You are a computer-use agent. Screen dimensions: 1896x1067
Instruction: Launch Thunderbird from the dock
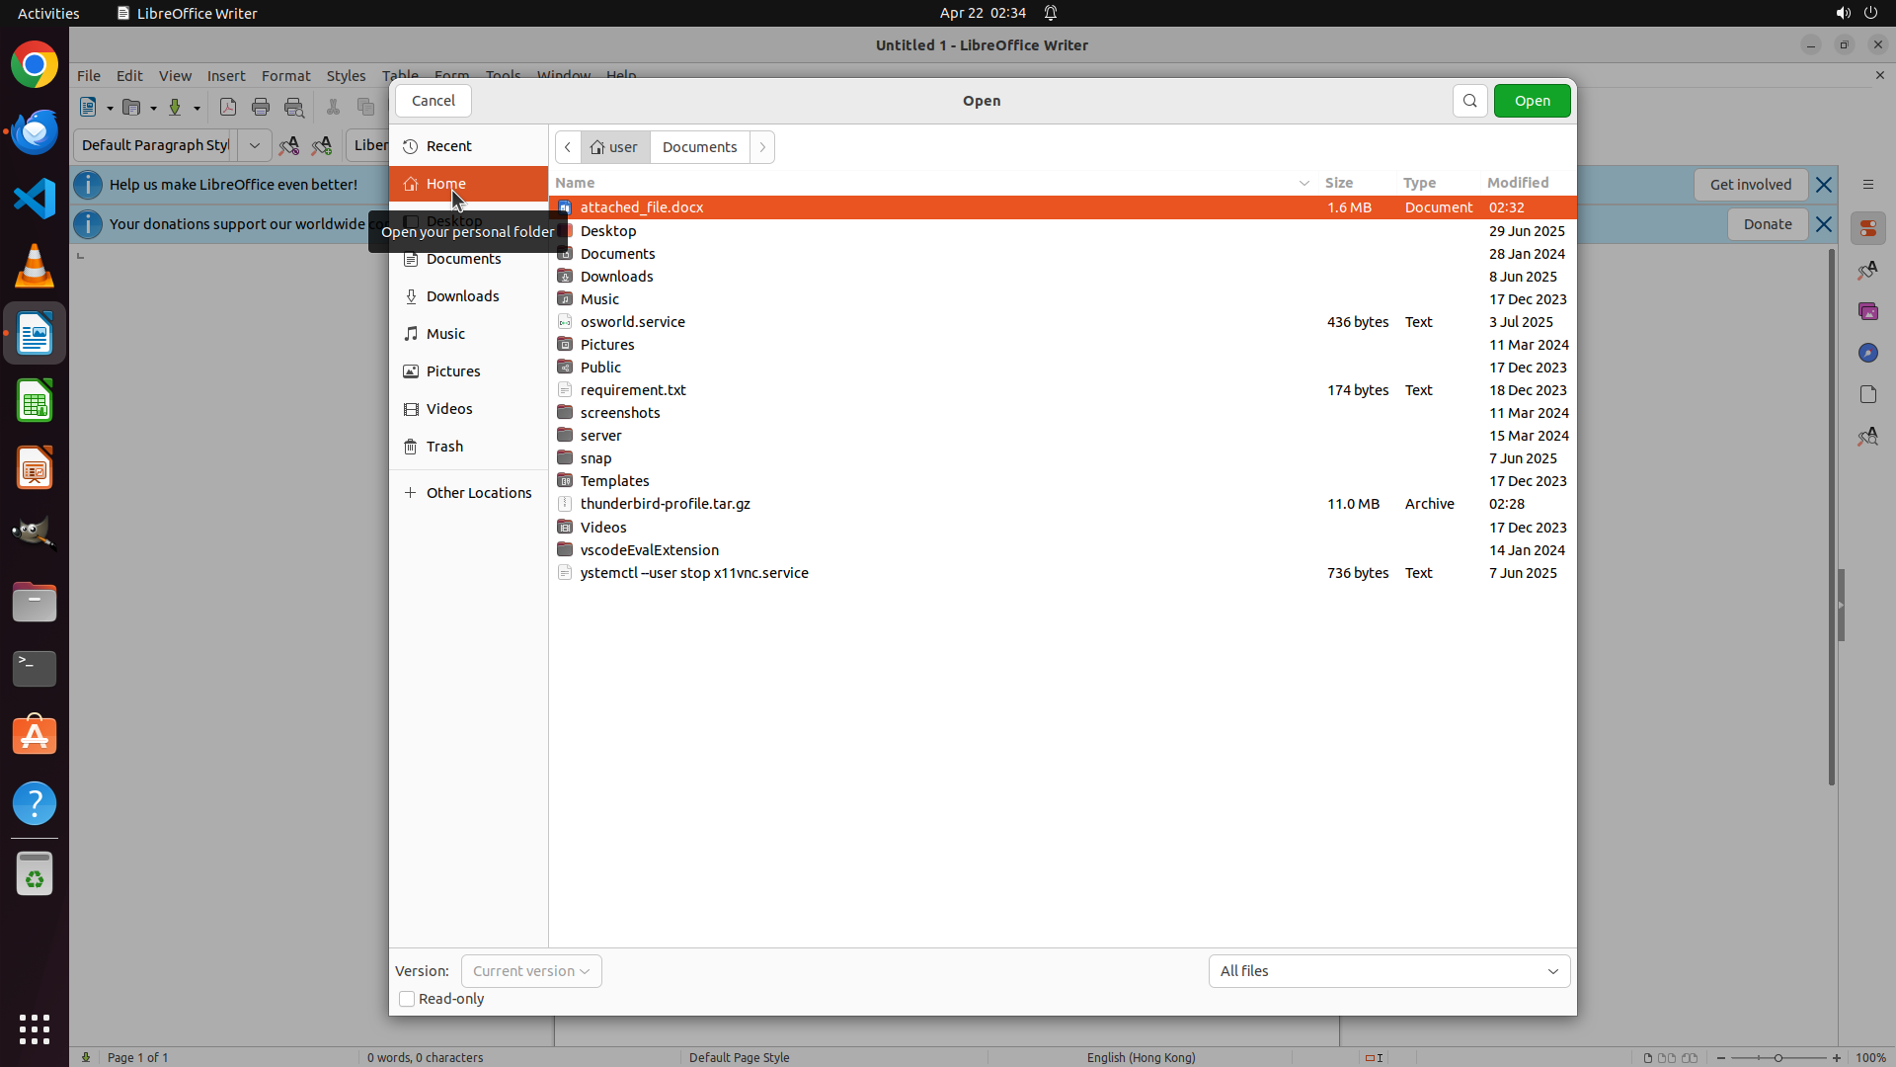(x=35, y=131)
